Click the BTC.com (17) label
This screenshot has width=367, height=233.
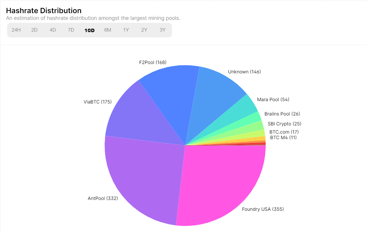coord(284,132)
